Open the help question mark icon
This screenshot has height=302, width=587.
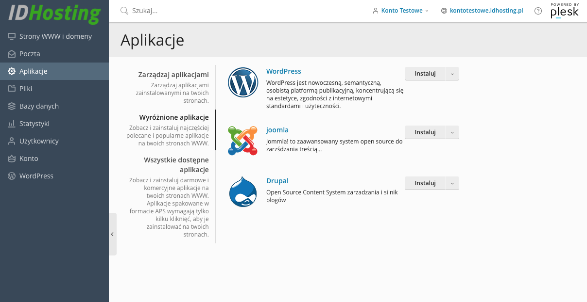[538, 11]
